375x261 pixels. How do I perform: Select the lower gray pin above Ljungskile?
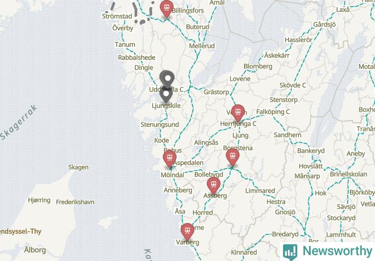click(x=166, y=95)
